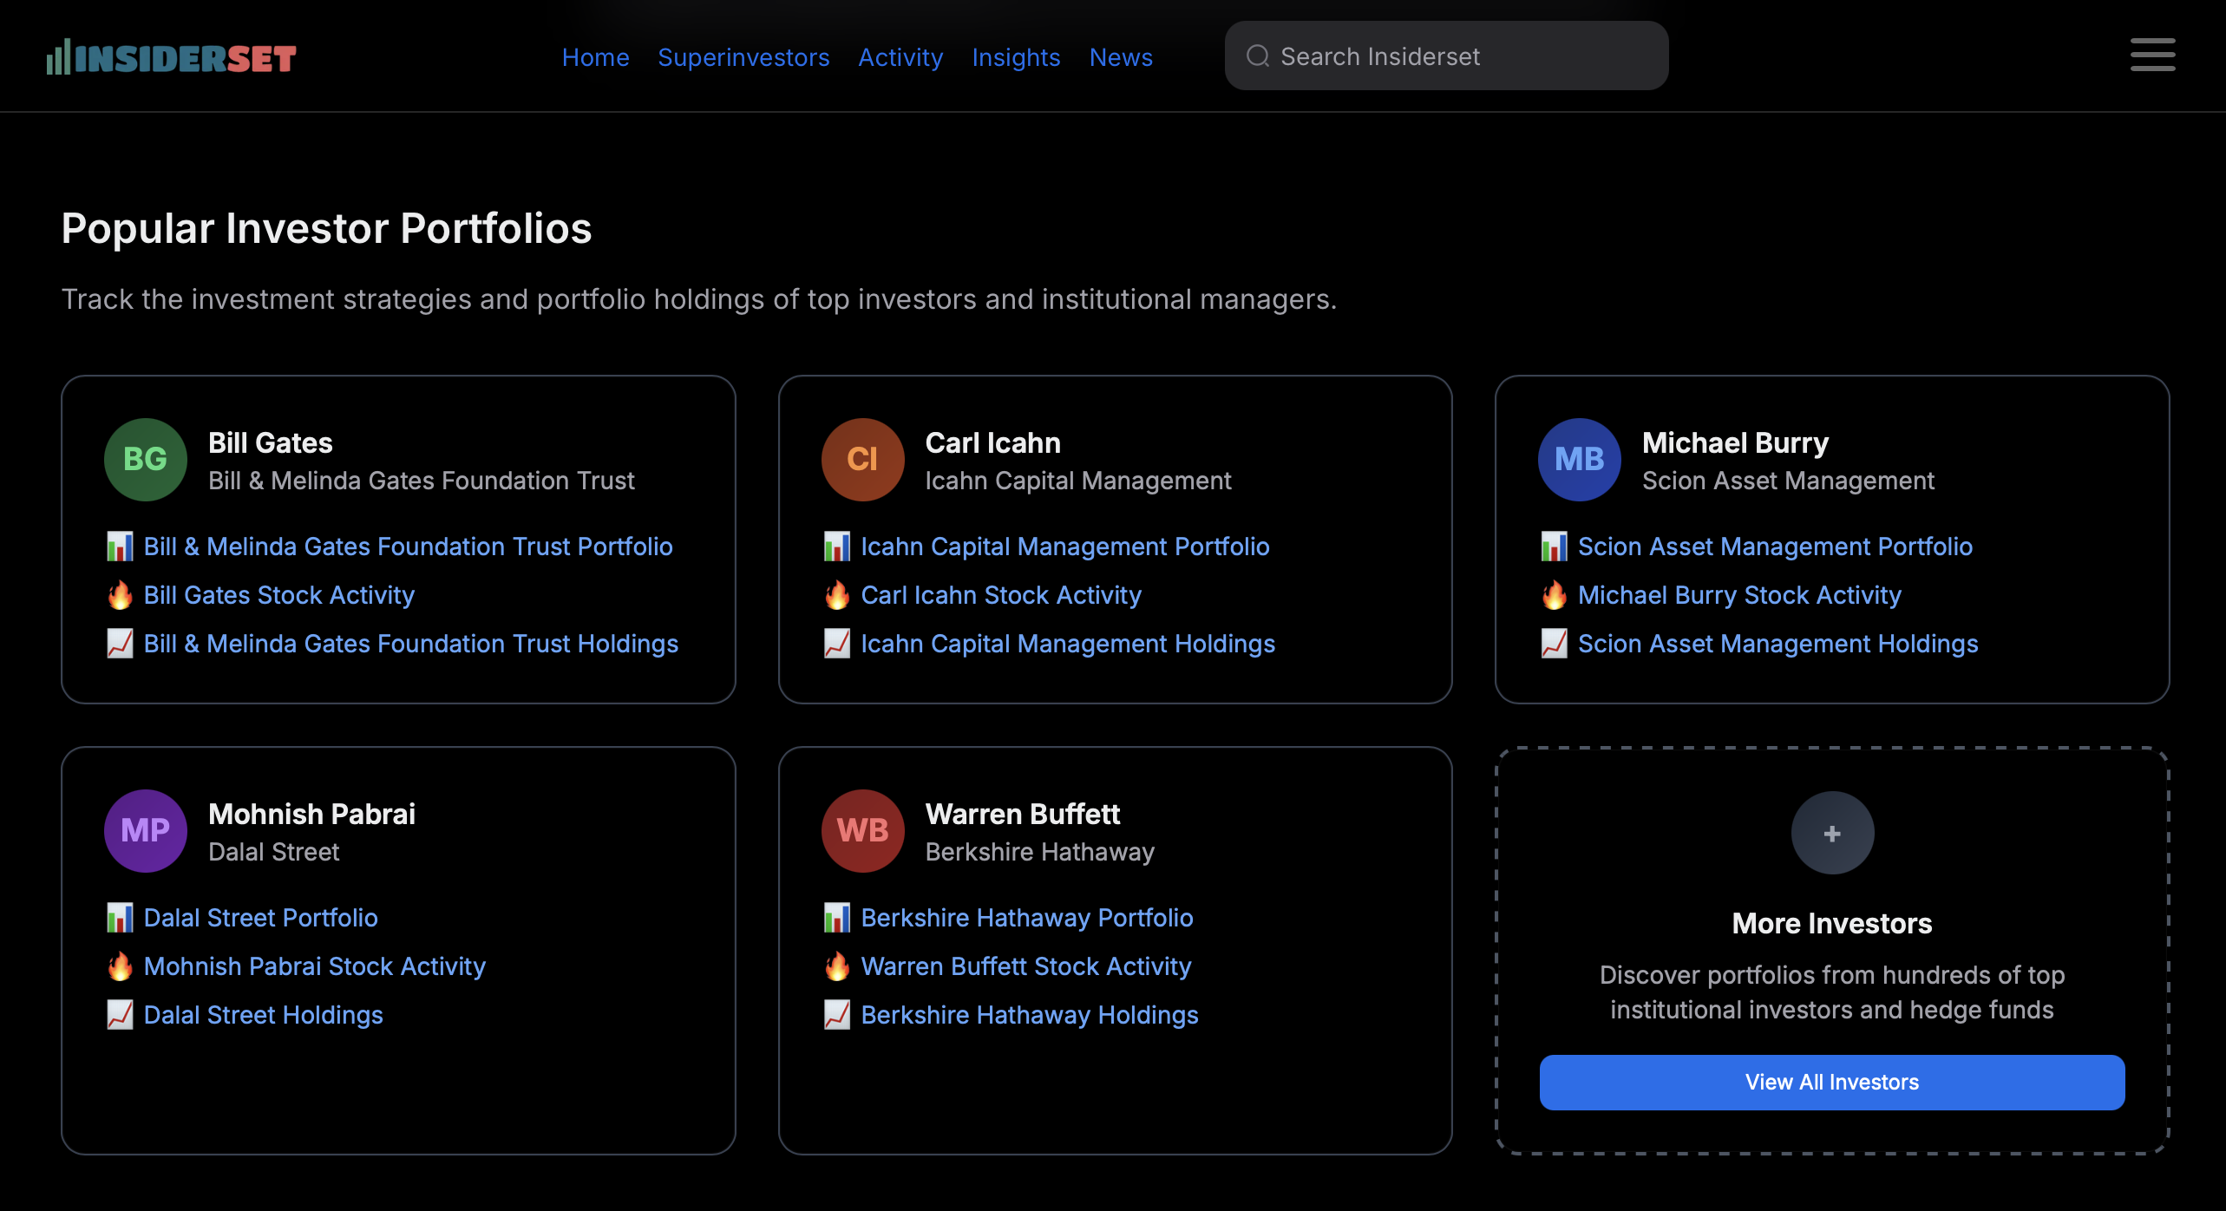Click Bill Gates's BG avatar icon
The image size is (2226, 1211).
click(145, 459)
